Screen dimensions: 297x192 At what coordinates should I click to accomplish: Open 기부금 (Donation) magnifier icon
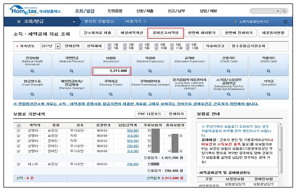[x=269, y=94]
